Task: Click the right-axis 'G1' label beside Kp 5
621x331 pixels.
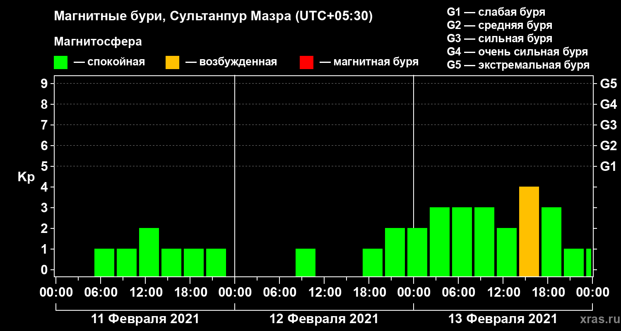Action: [608, 166]
